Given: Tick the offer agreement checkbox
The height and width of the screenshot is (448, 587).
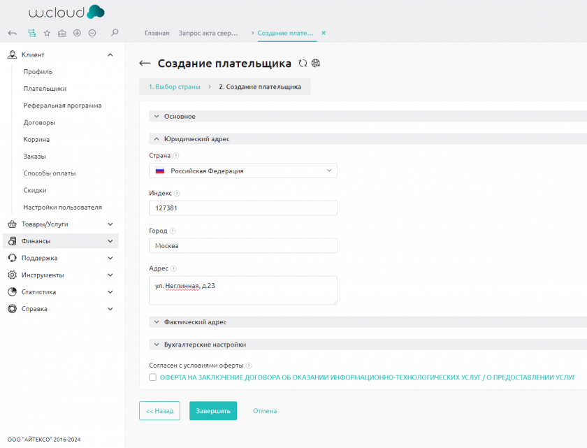Looking at the screenshot, I should (153, 377).
